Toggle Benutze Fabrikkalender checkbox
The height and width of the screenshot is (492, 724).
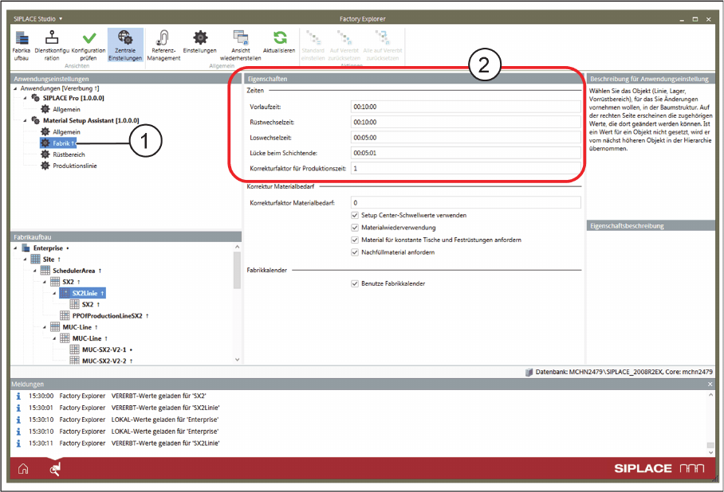[355, 283]
